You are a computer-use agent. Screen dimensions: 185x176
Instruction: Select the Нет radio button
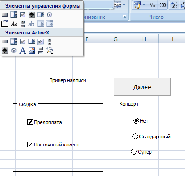tap(136, 120)
